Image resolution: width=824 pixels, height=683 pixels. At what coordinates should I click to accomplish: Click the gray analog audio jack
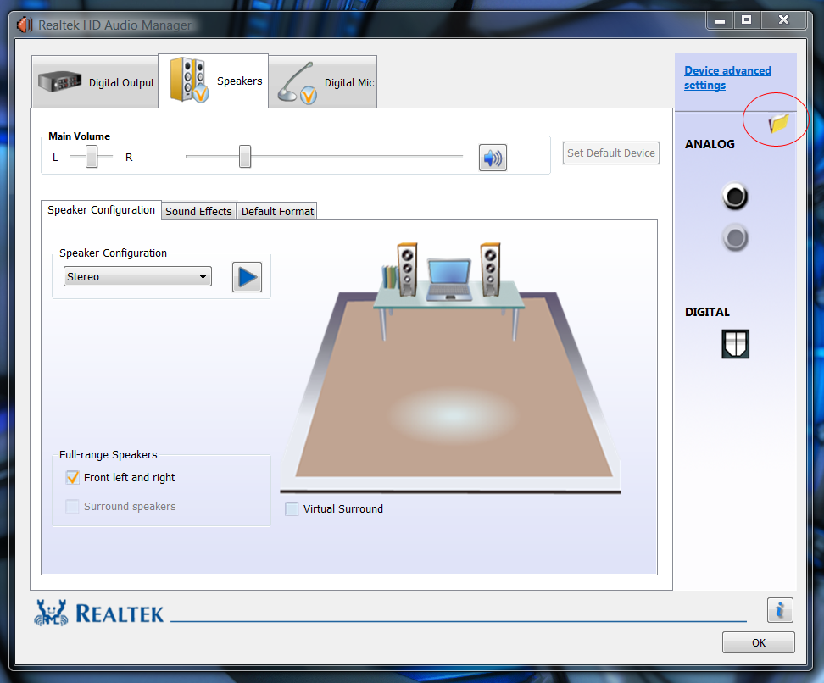click(735, 238)
